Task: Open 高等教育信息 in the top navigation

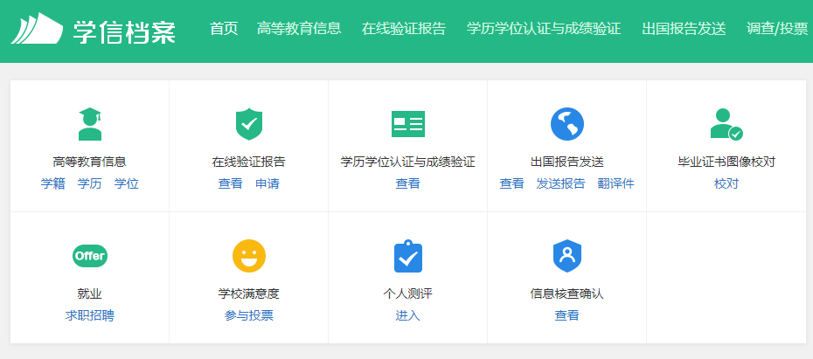Action: [x=299, y=29]
